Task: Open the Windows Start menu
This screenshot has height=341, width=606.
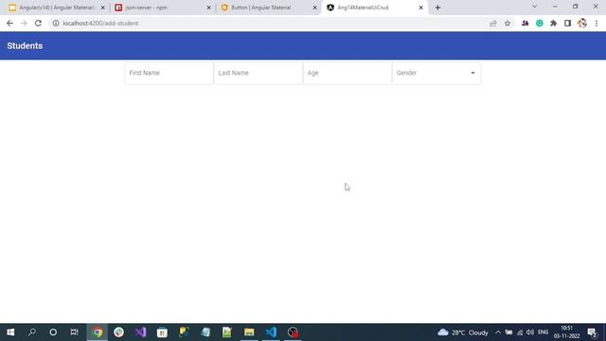Action: [x=10, y=332]
